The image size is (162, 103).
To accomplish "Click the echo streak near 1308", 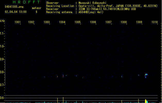I will click(122, 76).
